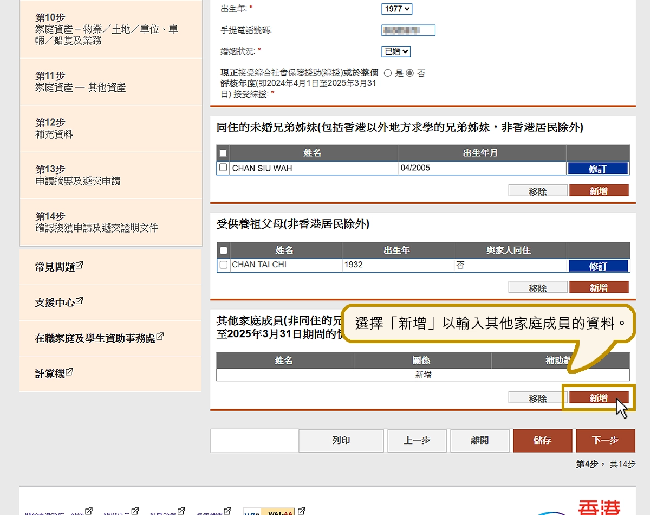
Task: Visit 在職家庭及學生資助事務處 link
Action: tap(99, 338)
